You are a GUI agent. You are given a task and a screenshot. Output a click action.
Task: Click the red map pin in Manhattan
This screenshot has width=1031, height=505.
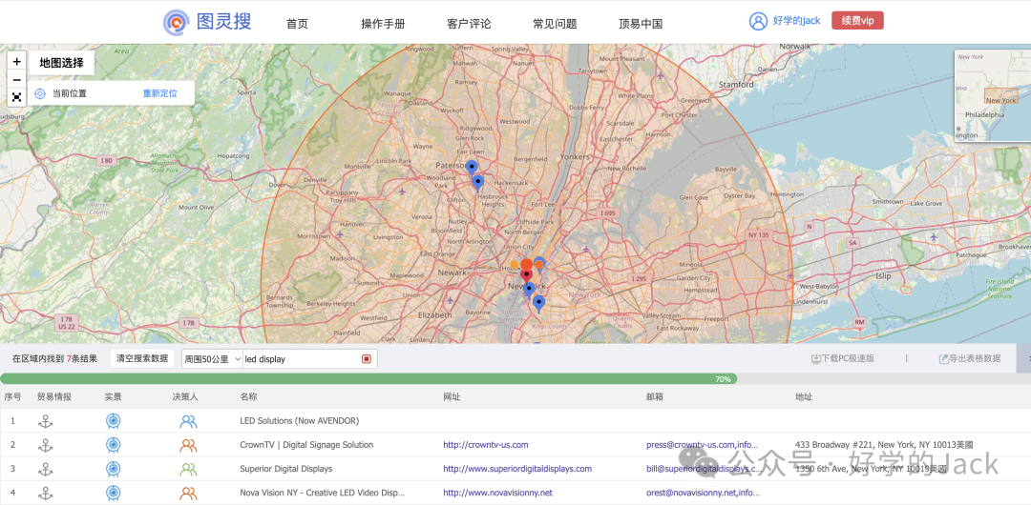[526, 275]
